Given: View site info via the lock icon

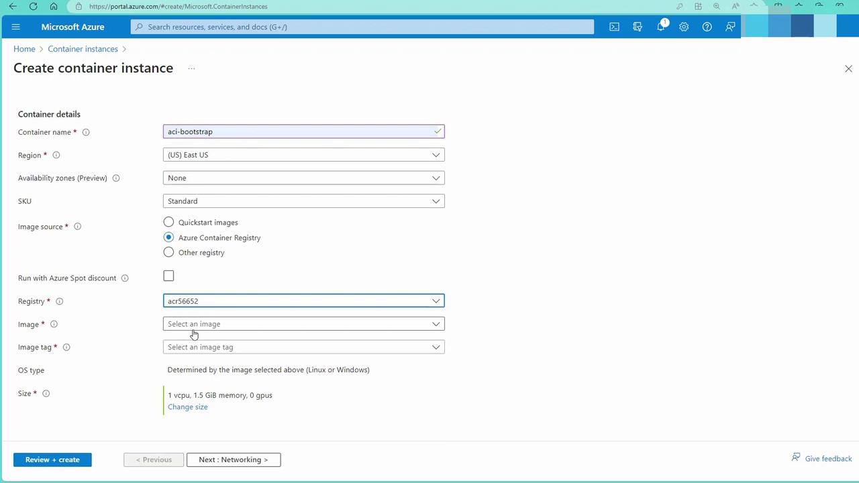Looking at the screenshot, I should coord(79,7).
